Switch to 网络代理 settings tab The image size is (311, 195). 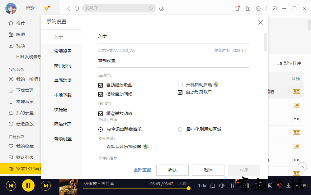tap(63, 124)
